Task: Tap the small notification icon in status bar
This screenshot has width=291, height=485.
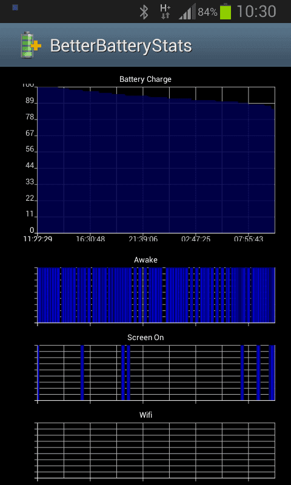Action: 15,7
